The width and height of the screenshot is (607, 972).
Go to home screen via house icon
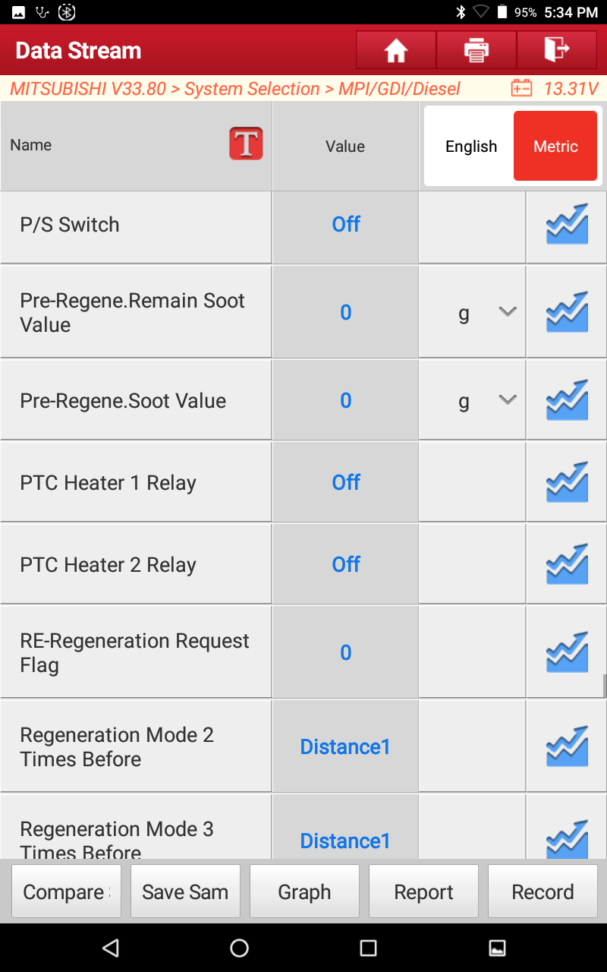pos(396,50)
